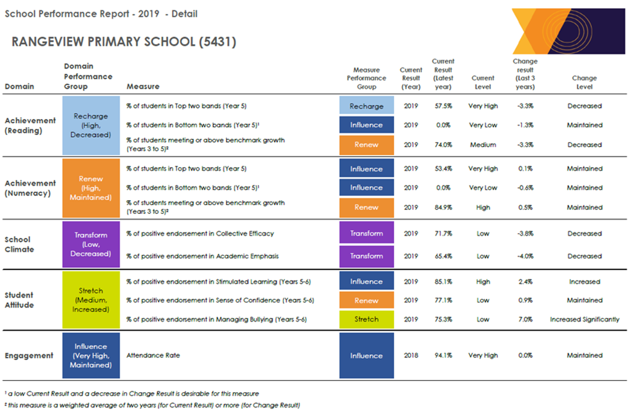The height and width of the screenshot is (413, 636).
Task: Click the '65.4%' current result value
Action: point(444,256)
